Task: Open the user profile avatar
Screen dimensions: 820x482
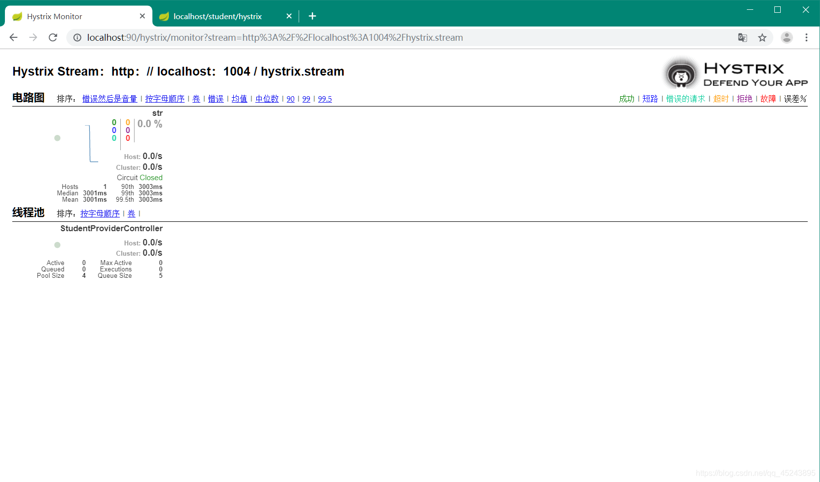Action: coord(787,37)
